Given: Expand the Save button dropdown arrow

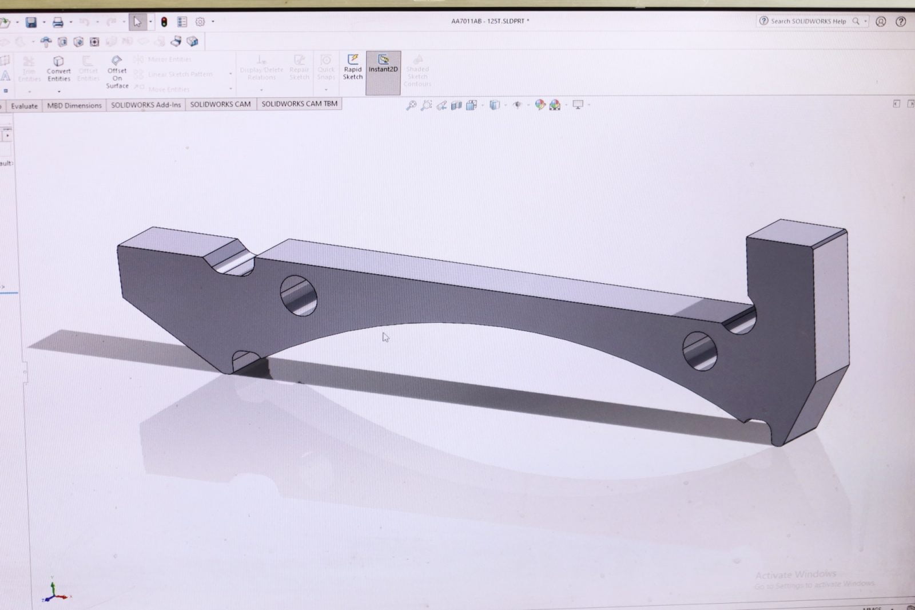Looking at the screenshot, I should [x=43, y=22].
